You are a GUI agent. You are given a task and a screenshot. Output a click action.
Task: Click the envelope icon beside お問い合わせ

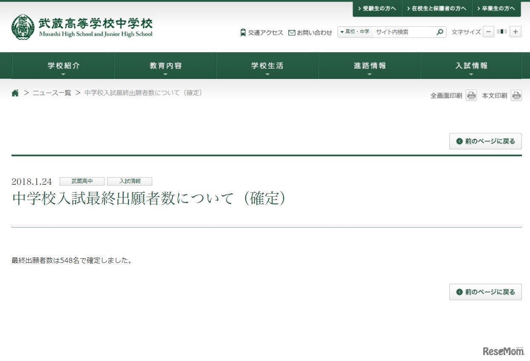[x=291, y=32]
